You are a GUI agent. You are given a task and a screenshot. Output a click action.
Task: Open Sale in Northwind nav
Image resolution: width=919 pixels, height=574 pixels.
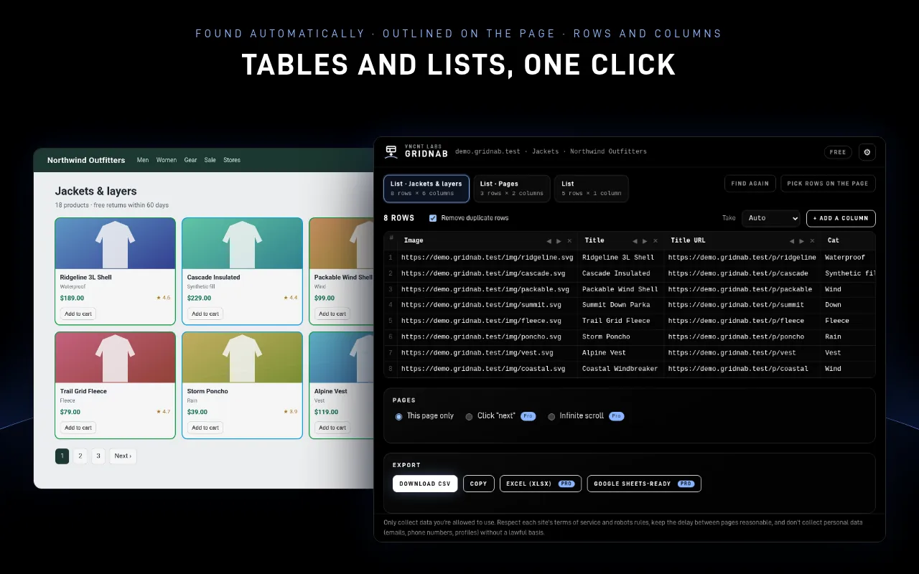pyautogui.click(x=210, y=160)
